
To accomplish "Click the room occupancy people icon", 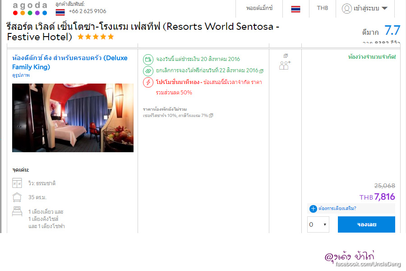I will pyautogui.click(x=285, y=65).
